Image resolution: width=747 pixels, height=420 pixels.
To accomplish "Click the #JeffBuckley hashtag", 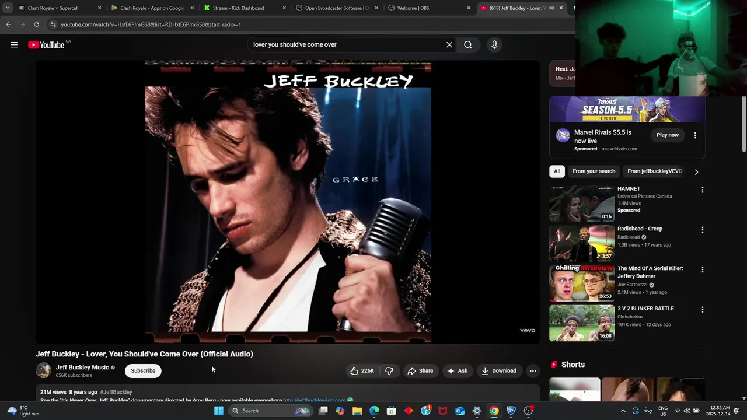I will [116, 392].
